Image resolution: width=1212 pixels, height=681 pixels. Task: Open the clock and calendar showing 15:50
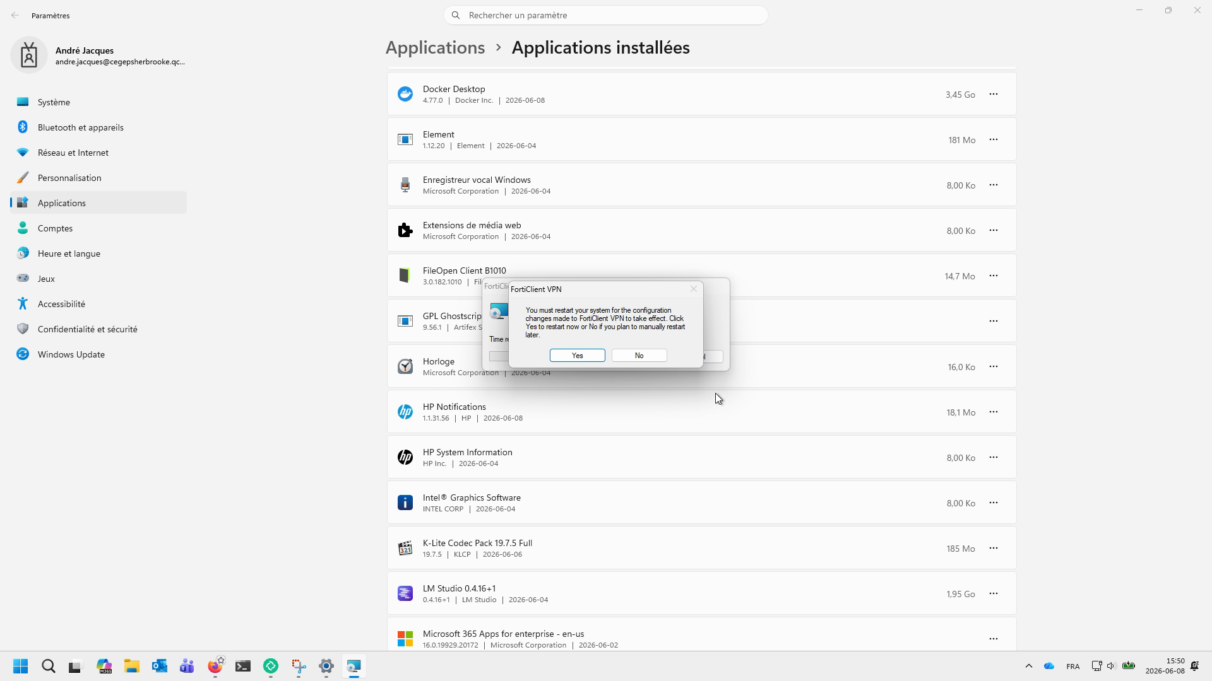pos(1165,666)
